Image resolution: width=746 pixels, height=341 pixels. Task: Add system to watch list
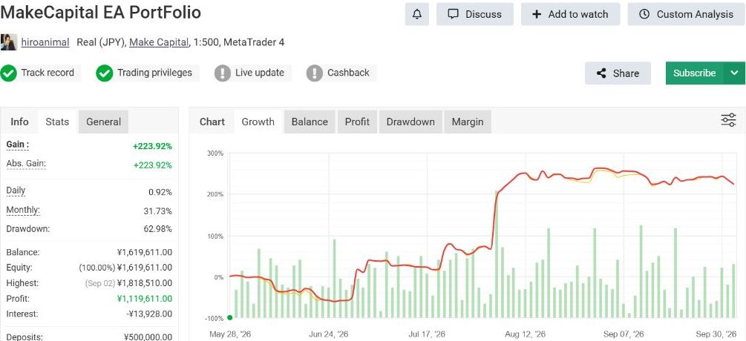pos(570,14)
